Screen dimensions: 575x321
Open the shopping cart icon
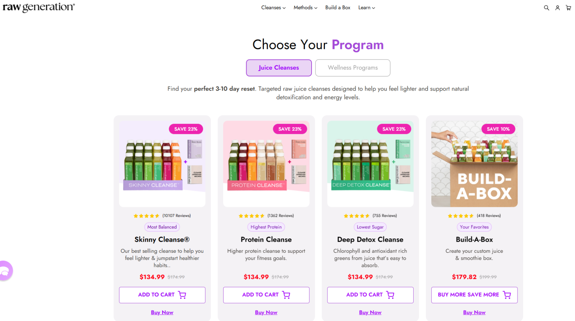coord(569,8)
